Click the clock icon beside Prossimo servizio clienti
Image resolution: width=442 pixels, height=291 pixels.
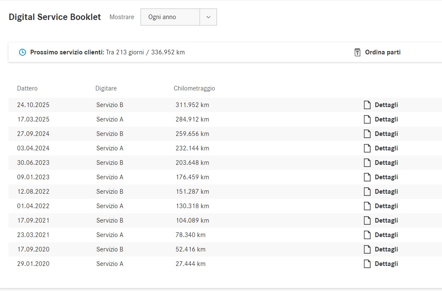(x=23, y=52)
